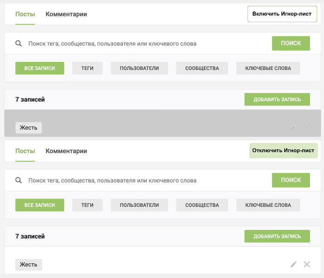Select the СООБЩЕСТВА filter in the upper panel

click(x=202, y=68)
